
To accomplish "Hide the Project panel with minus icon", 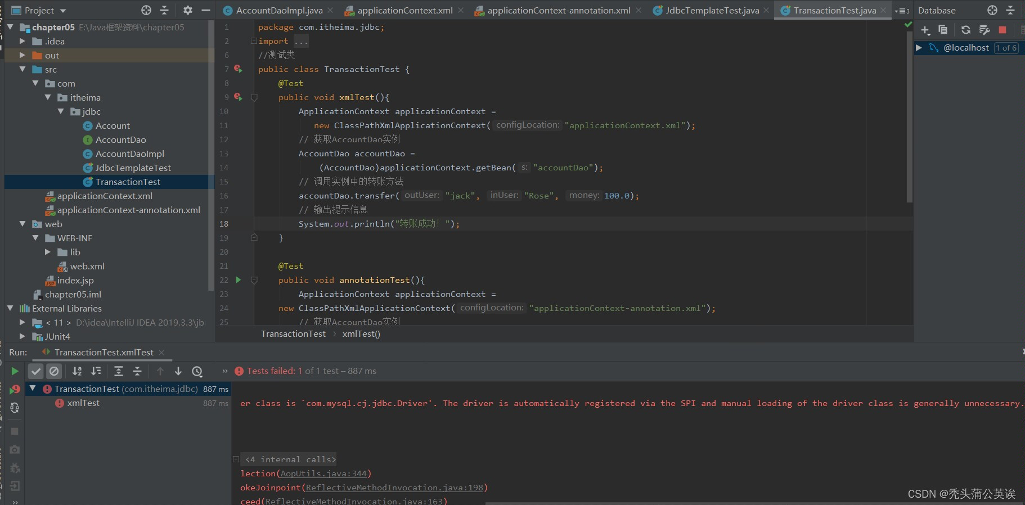I will pyautogui.click(x=206, y=10).
